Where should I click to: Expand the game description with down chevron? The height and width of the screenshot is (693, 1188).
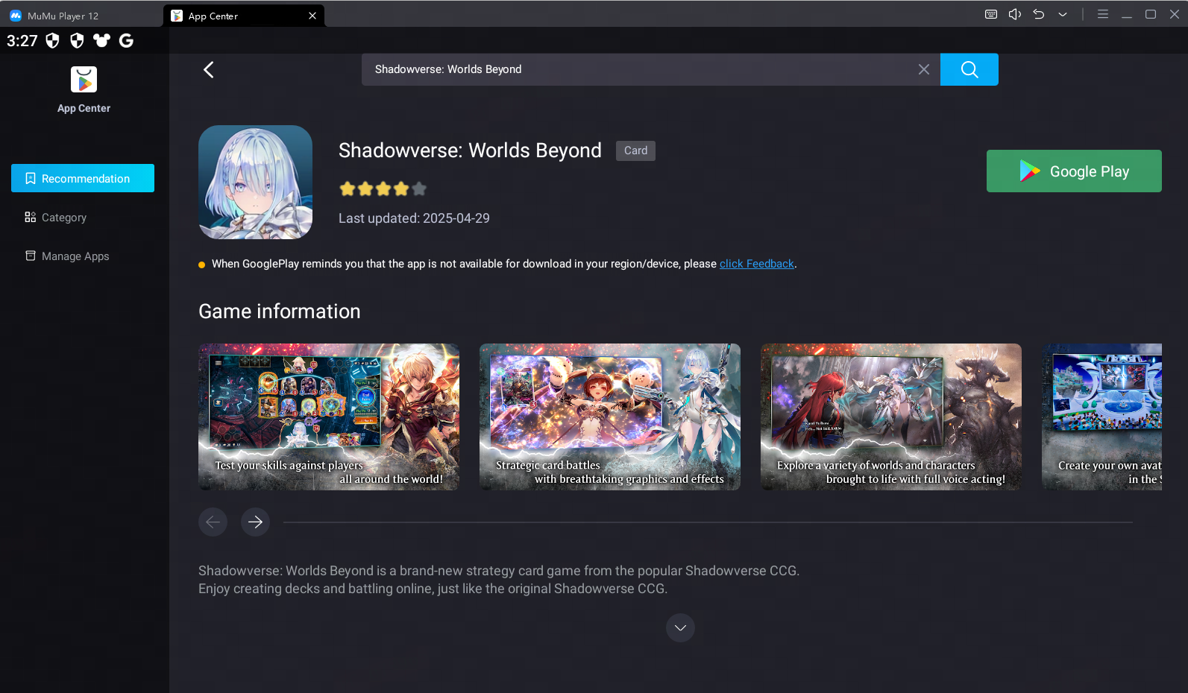coord(680,627)
